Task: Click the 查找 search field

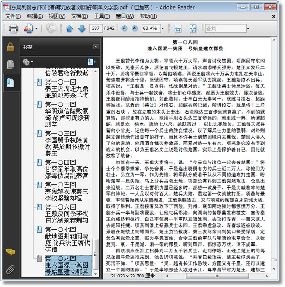Action: click(x=226, y=29)
